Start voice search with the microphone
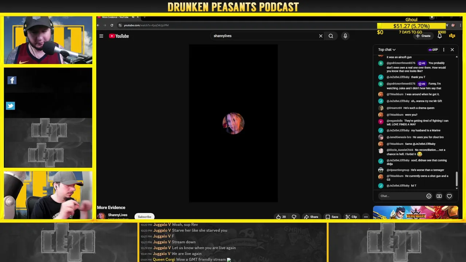The image size is (466, 262). (345, 36)
